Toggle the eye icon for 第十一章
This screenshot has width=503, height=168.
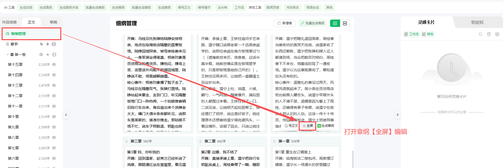[54, 106]
